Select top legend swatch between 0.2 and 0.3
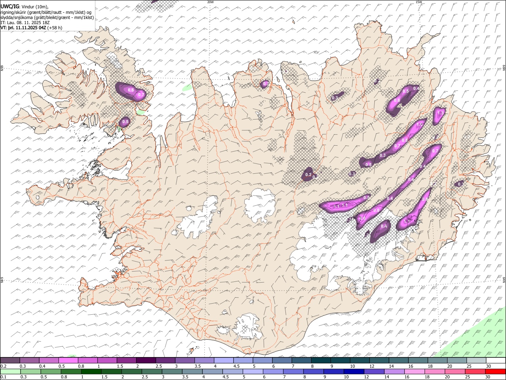This screenshot has width=506, height=380. pos(10,360)
